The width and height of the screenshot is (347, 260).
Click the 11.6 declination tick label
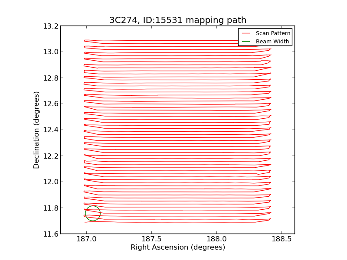point(51,234)
